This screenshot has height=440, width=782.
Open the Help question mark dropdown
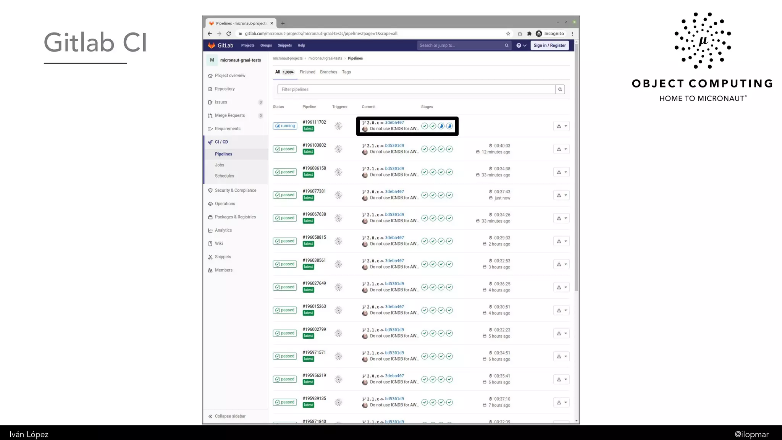pos(521,45)
